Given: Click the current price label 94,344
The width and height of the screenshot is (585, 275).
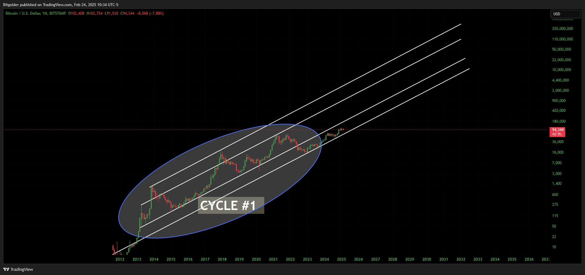Looking at the screenshot, I should click(558, 130).
